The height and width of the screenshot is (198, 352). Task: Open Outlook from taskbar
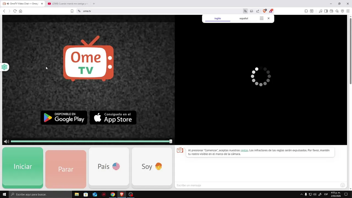[95, 194]
